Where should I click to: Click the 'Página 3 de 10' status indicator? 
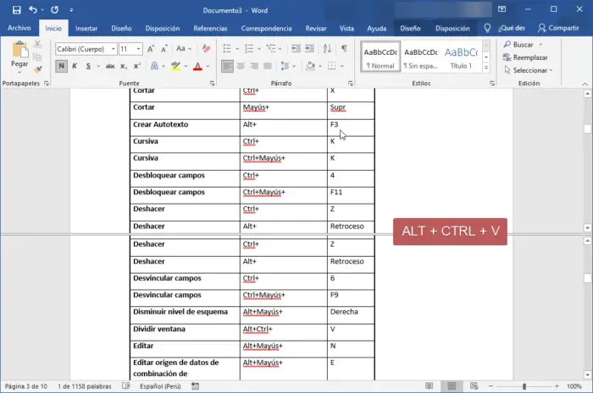coord(25,386)
